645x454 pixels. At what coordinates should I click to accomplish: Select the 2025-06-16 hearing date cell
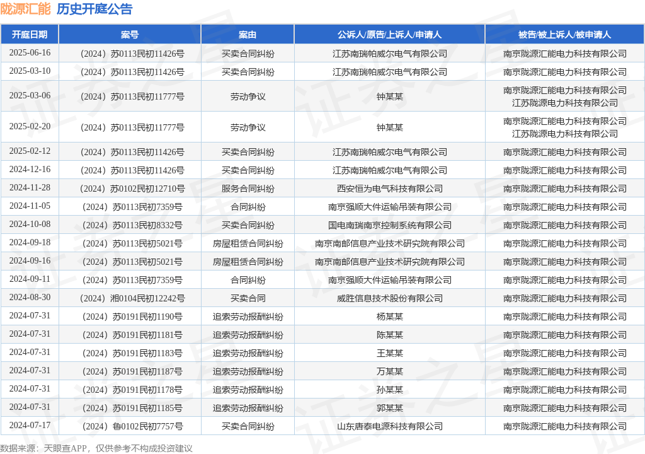tap(30, 53)
